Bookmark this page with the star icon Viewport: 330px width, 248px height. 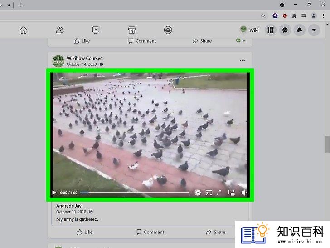click(x=263, y=16)
